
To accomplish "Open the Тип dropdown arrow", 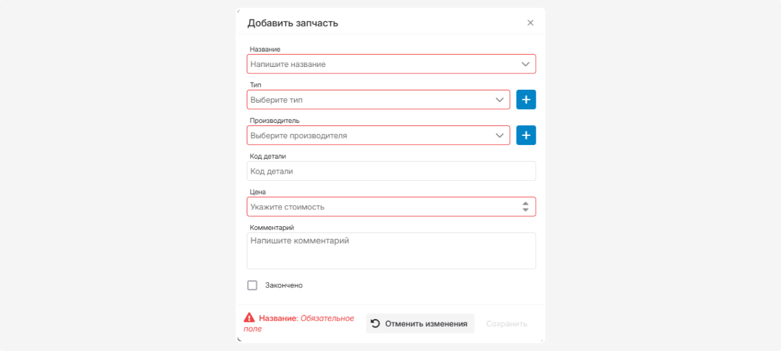I will click(500, 100).
